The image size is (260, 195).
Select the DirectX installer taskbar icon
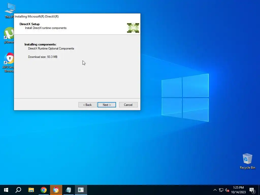pyautogui.click(x=81, y=190)
